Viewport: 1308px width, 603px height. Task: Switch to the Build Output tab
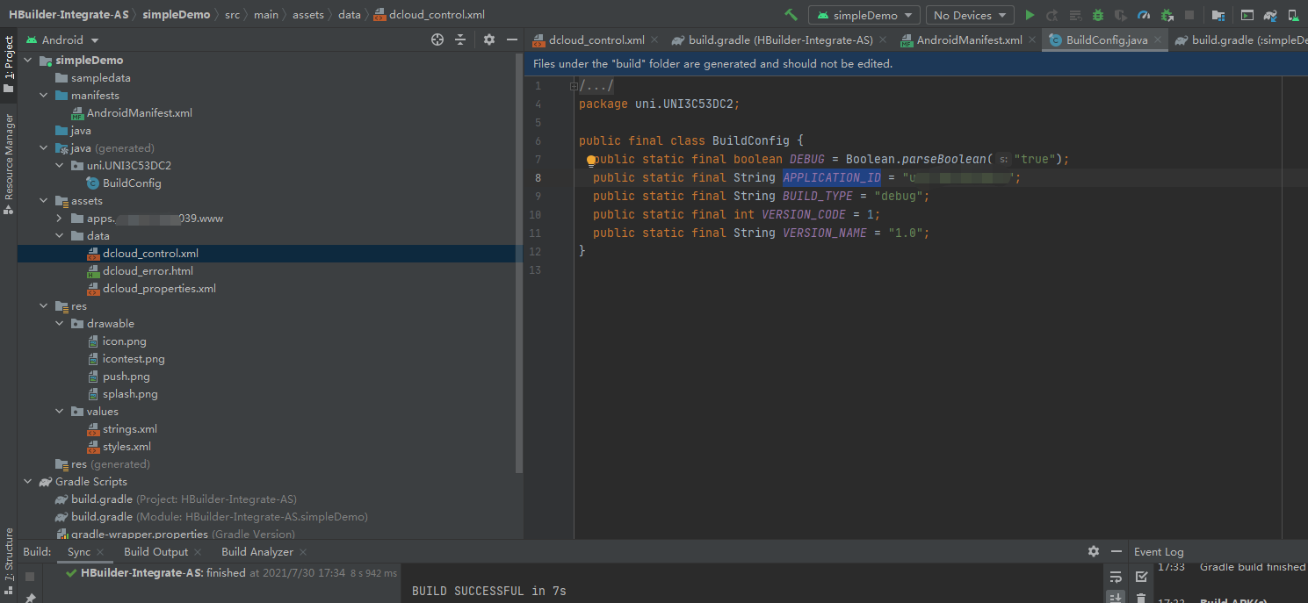155,552
